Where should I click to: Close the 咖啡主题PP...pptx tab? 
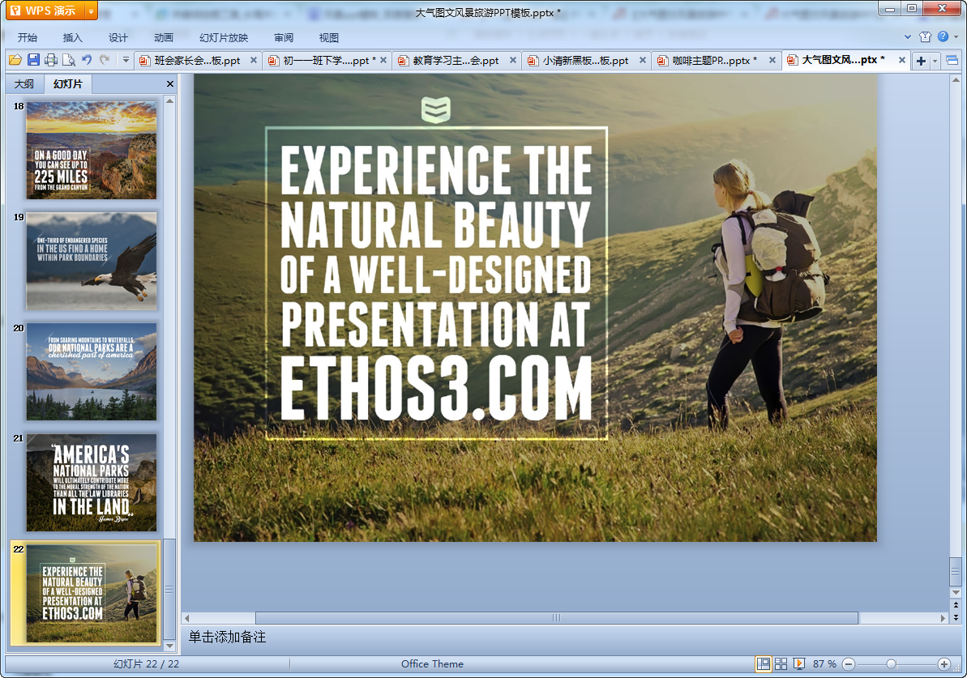772,61
